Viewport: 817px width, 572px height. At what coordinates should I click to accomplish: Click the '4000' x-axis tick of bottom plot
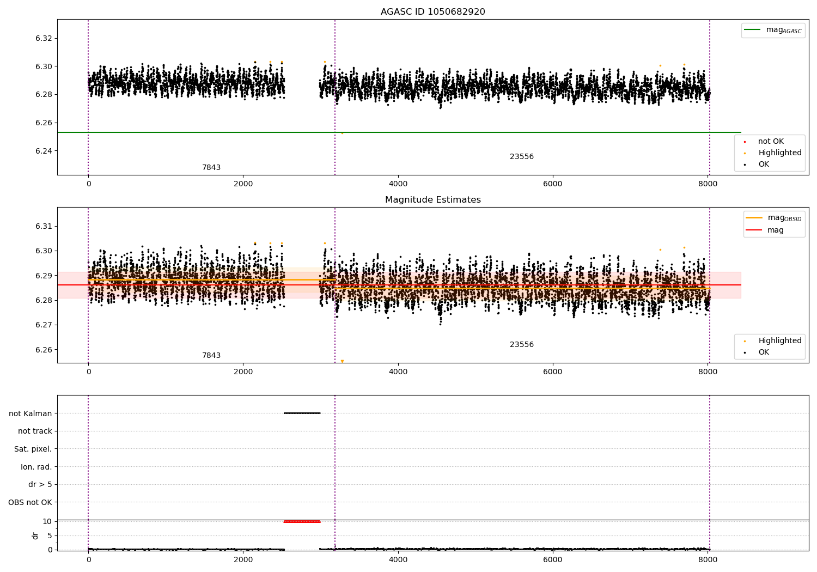[398, 559]
